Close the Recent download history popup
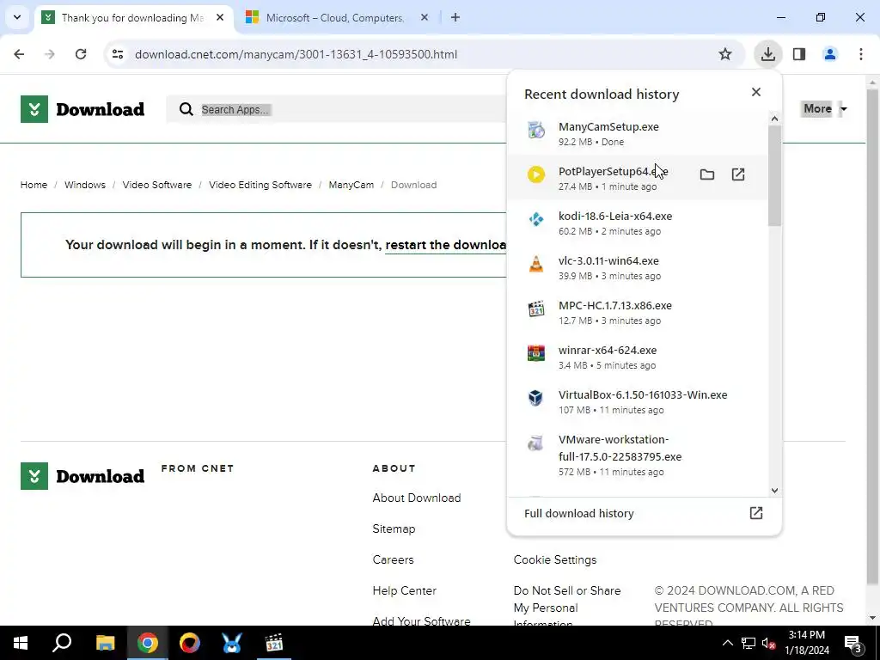Image resolution: width=880 pixels, height=660 pixels. (756, 92)
